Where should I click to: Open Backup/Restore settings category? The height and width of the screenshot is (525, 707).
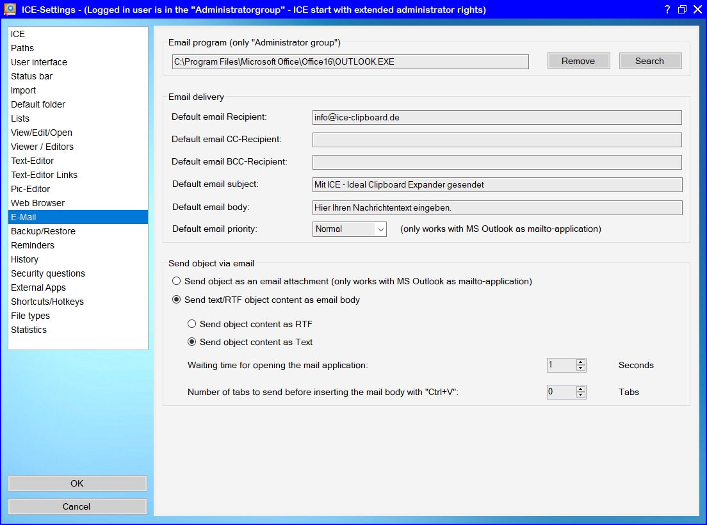point(43,231)
